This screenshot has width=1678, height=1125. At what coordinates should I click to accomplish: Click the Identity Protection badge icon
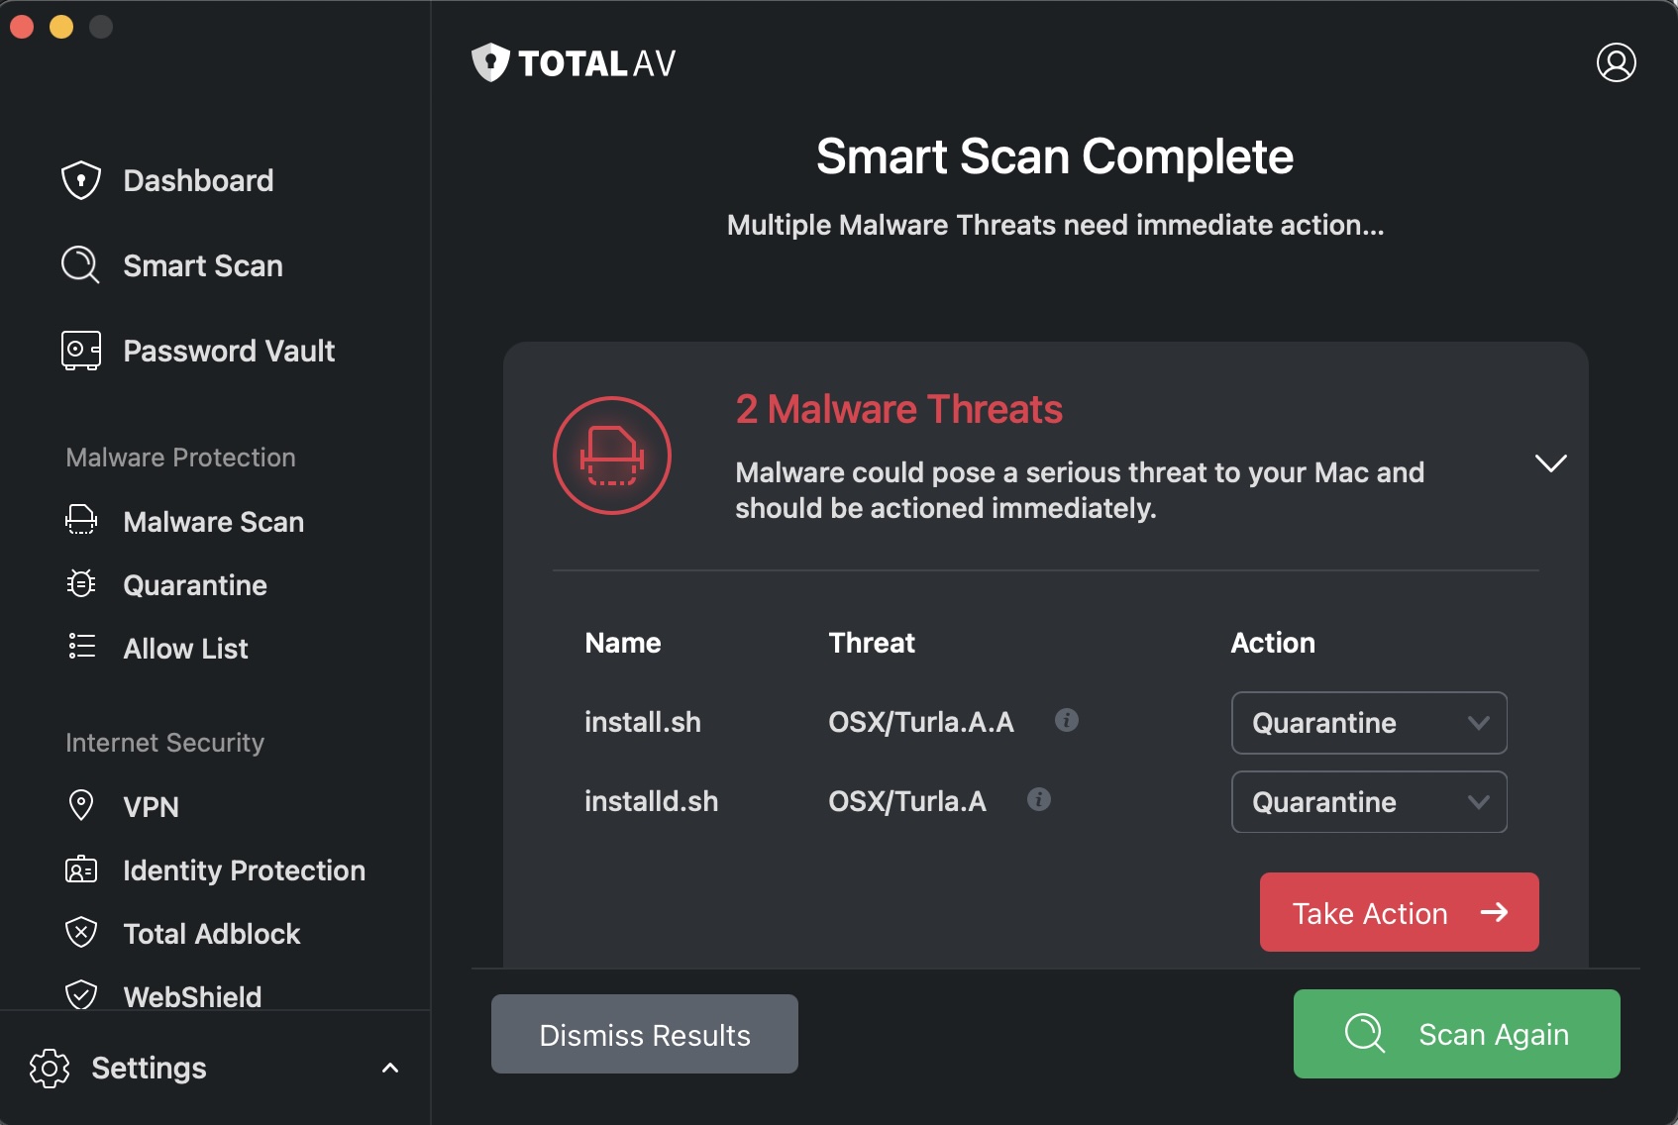[80, 869]
